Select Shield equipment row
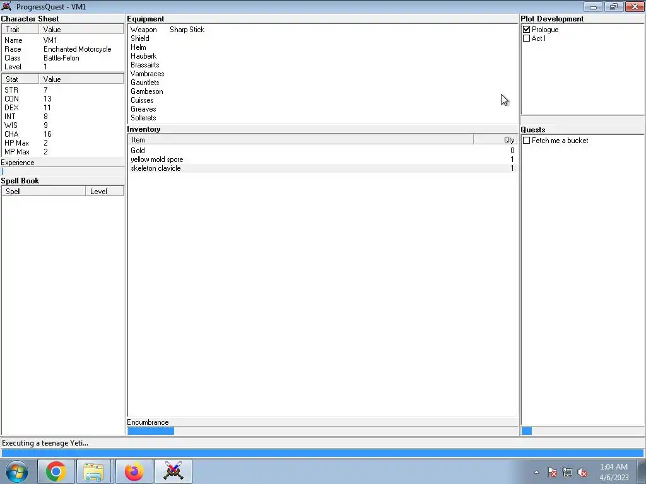The height and width of the screenshot is (484, 646). (322, 38)
